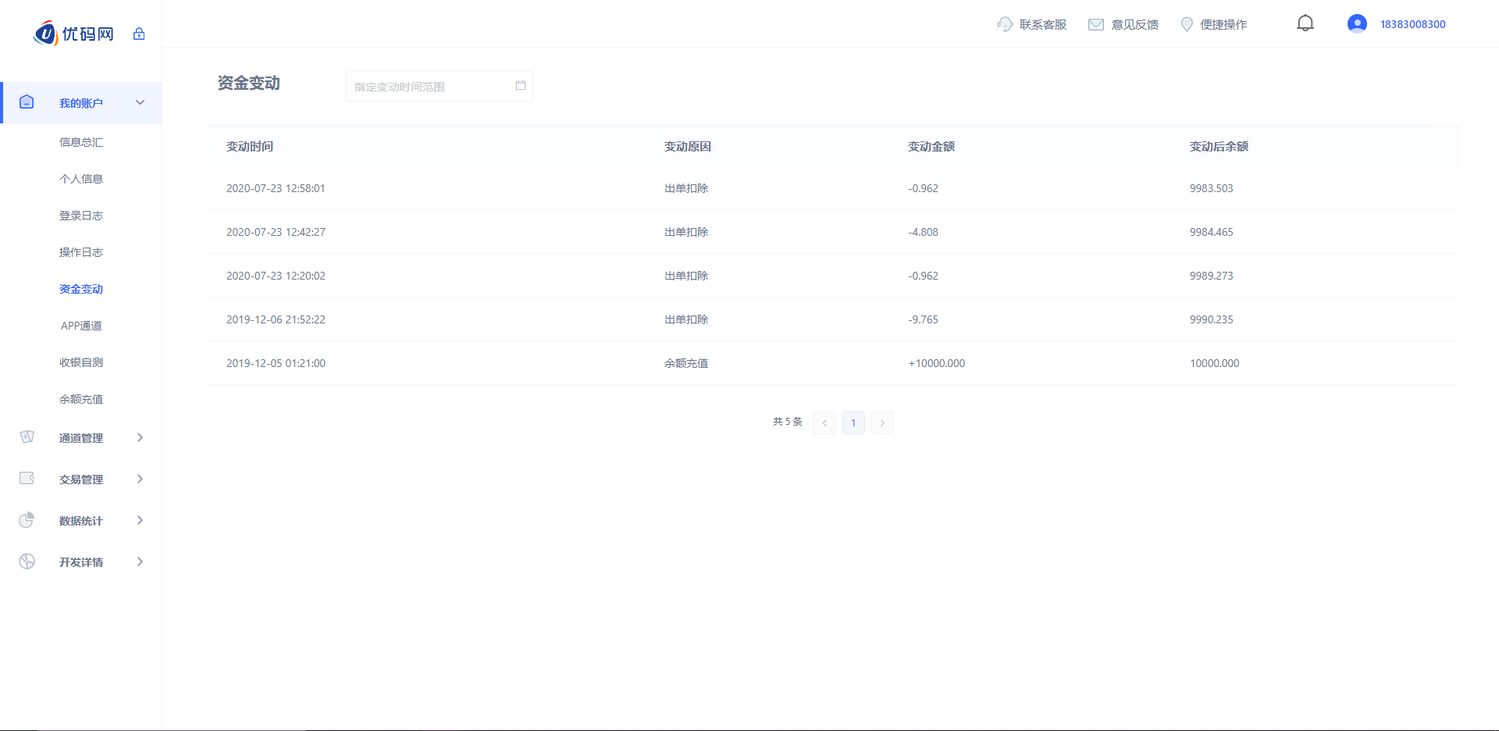Click the next page arrow button
1499x731 pixels.
[x=882, y=423]
